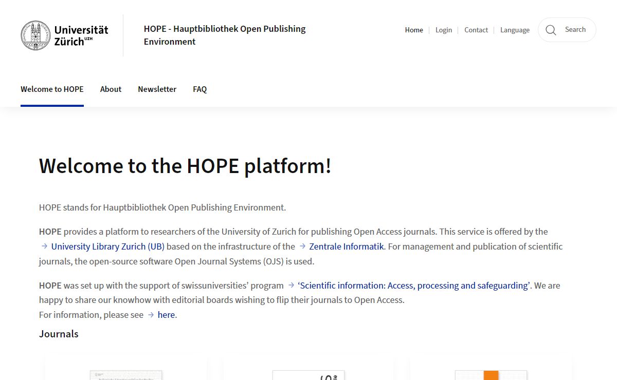Select the Welcome to HOPE tab
Screen dimensions: 617x380
(x=52, y=89)
